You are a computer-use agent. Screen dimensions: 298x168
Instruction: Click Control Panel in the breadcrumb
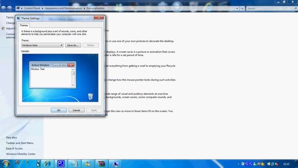(32, 8)
